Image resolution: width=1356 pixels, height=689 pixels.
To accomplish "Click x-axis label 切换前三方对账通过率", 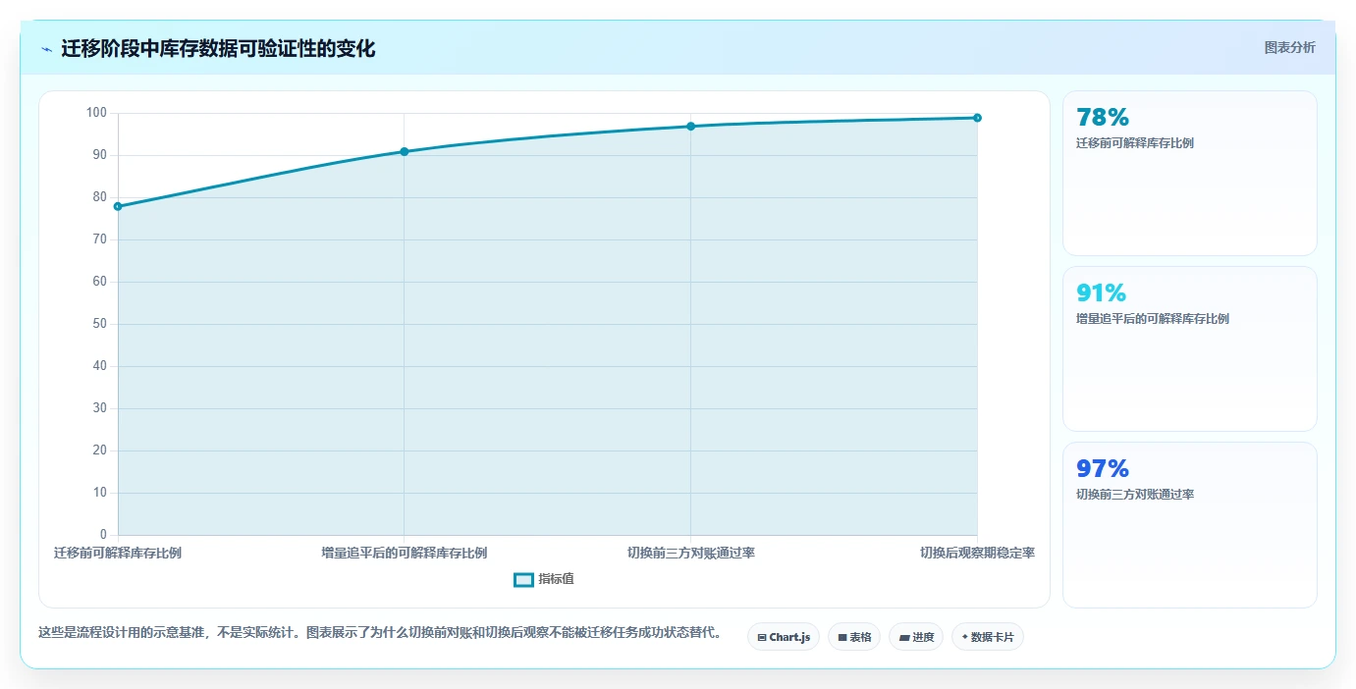I will click(691, 553).
